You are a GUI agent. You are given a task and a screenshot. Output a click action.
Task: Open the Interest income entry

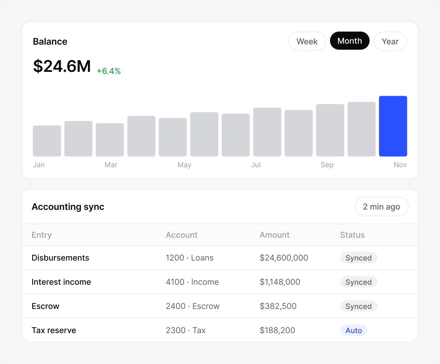click(x=61, y=282)
